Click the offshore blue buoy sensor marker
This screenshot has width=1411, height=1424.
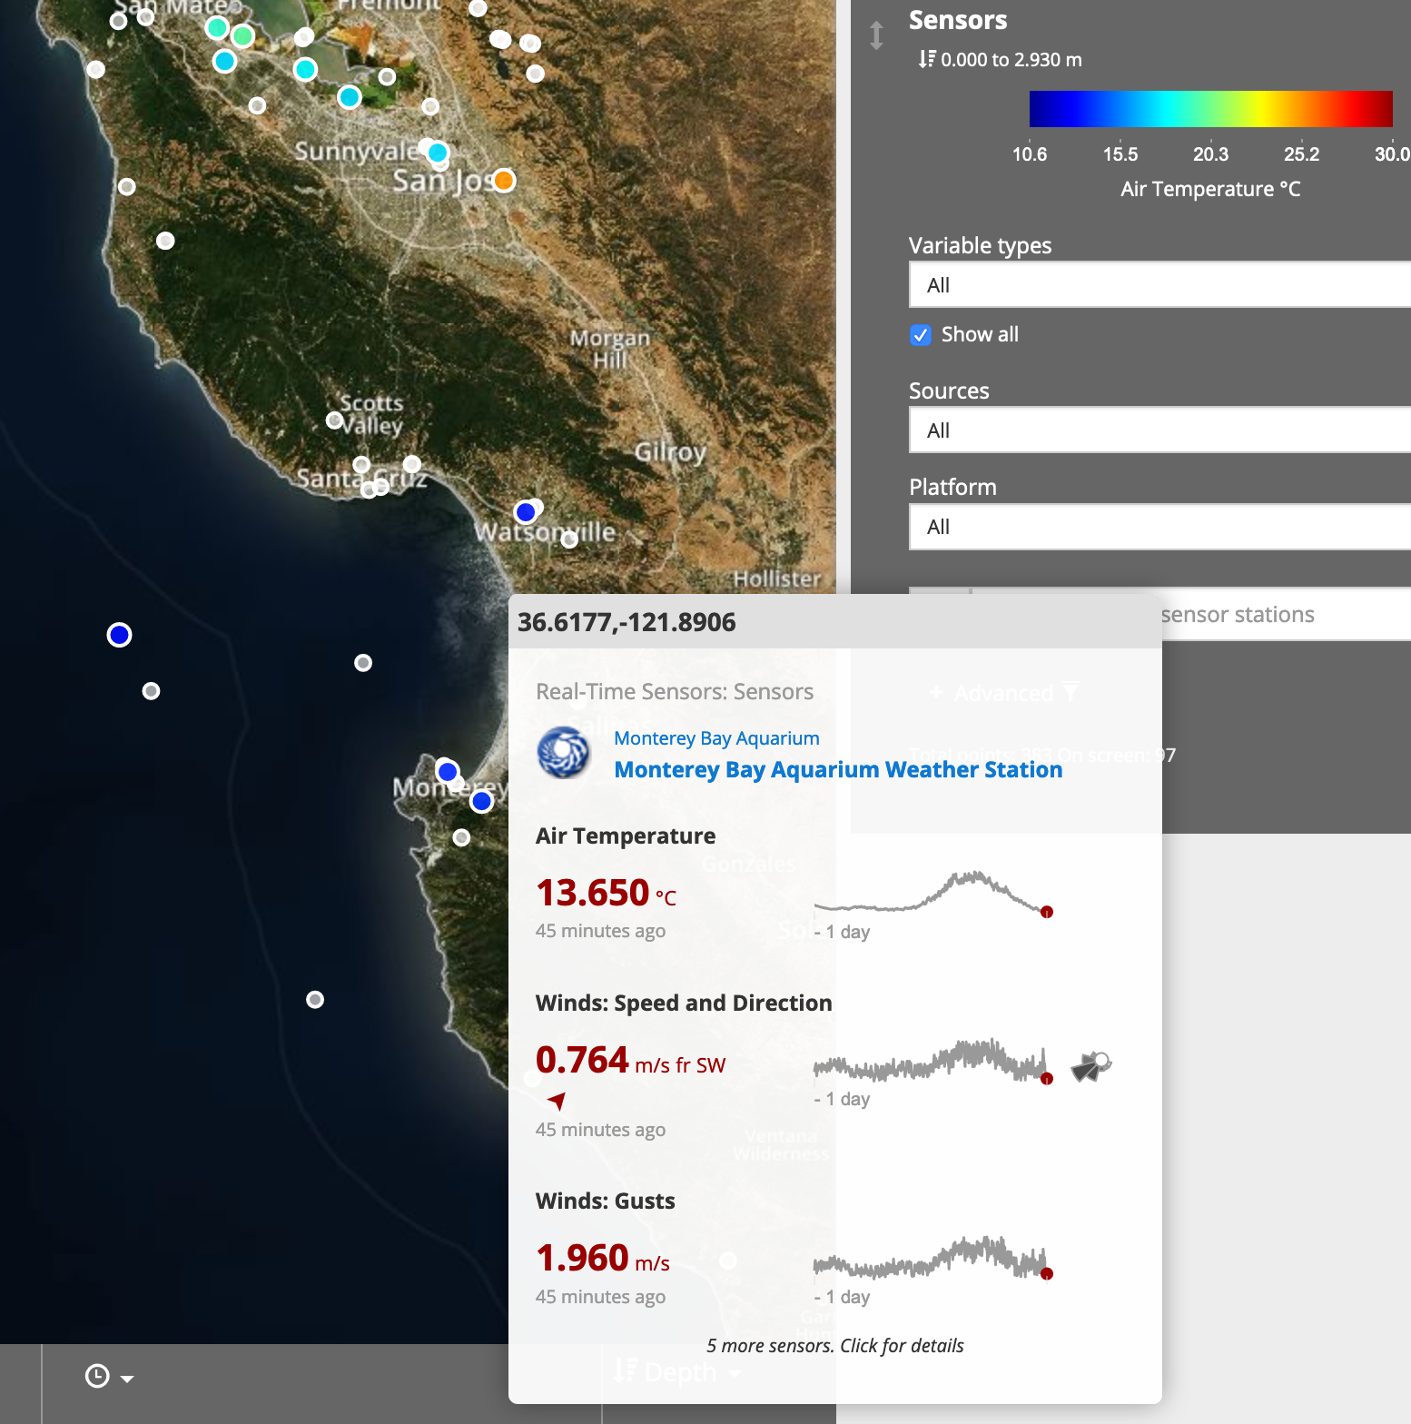pyautogui.click(x=119, y=635)
